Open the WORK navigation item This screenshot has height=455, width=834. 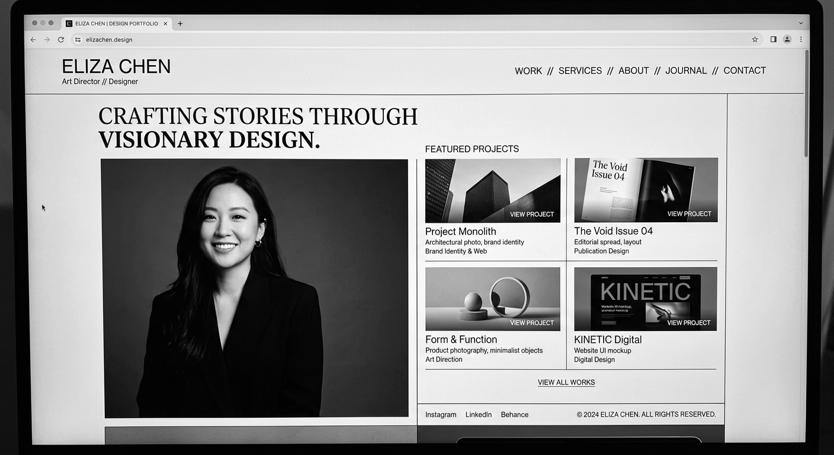pyautogui.click(x=528, y=71)
